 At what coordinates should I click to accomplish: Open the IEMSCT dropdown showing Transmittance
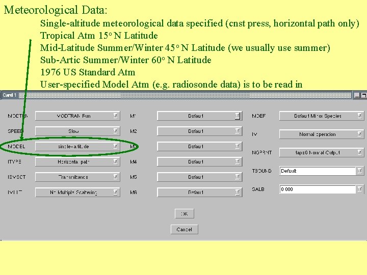pos(77,177)
